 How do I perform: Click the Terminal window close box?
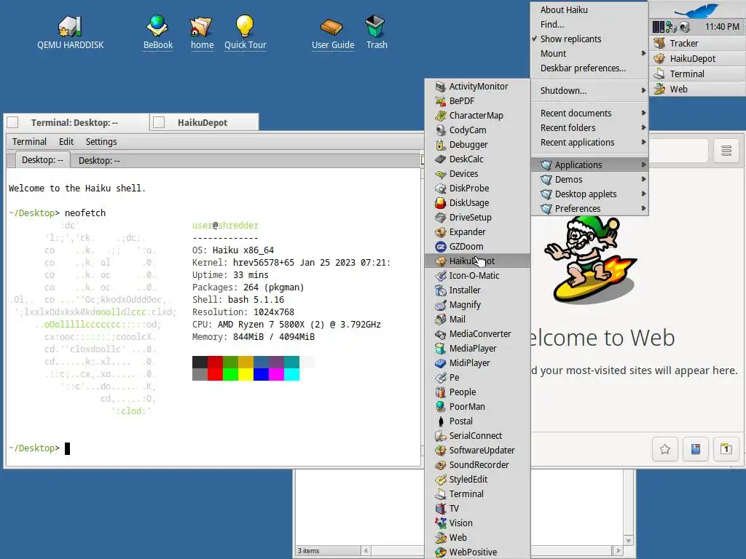pyautogui.click(x=13, y=122)
